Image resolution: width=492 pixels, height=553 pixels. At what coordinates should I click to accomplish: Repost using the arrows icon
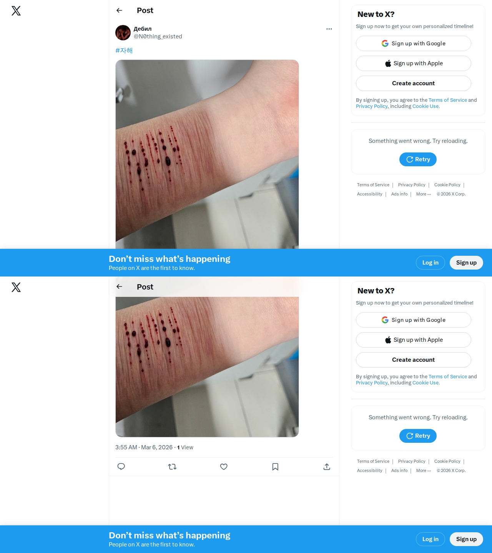tap(172, 467)
